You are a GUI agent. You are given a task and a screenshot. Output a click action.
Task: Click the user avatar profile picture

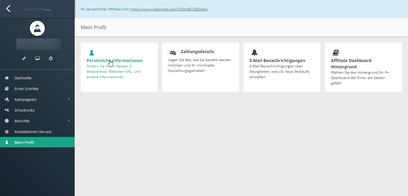37,29
